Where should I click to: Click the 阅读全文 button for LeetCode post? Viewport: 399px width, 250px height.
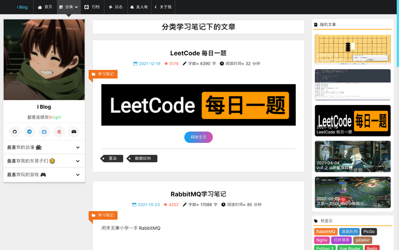pos(199,137)
